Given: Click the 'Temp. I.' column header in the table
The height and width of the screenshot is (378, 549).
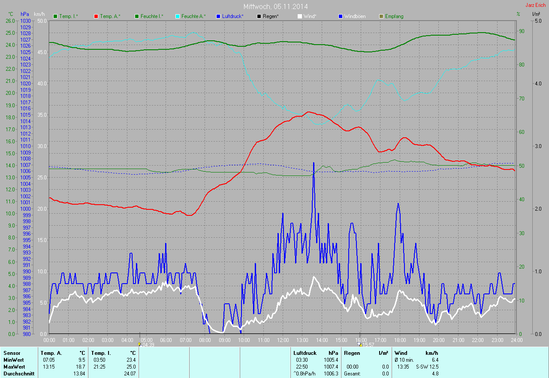Looking at the screenshot, I should (101, 353).
